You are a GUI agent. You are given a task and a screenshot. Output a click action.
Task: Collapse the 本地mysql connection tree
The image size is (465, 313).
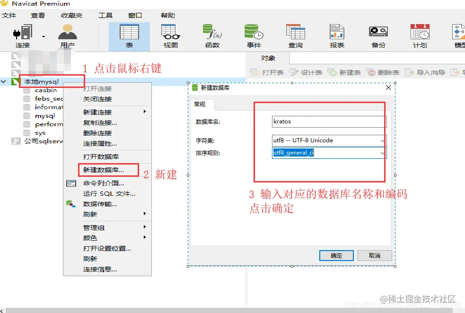point(3,81)
